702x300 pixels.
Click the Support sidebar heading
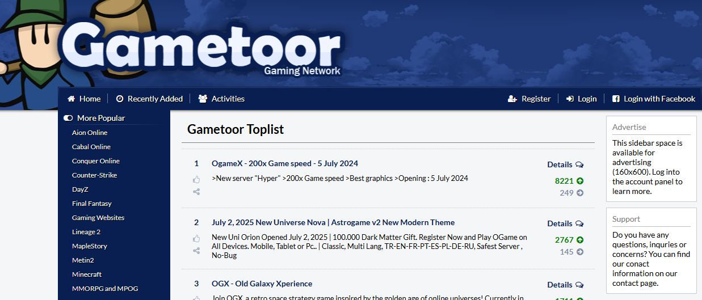point(626,219)
